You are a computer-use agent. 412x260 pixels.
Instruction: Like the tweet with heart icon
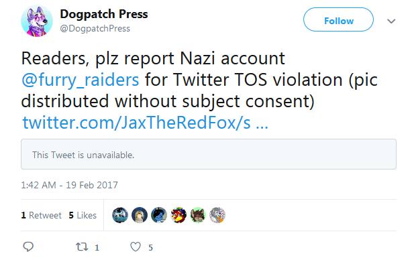(136, 247)
